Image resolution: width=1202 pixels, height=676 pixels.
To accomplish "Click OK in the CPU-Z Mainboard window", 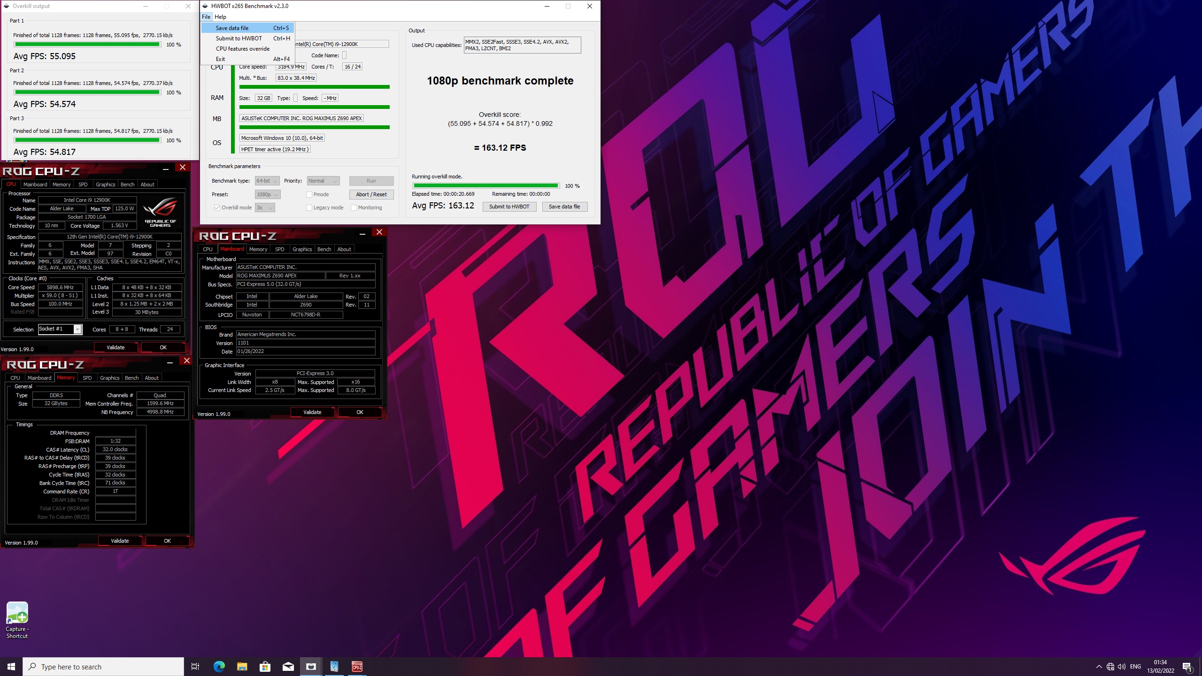I will 360,412.
